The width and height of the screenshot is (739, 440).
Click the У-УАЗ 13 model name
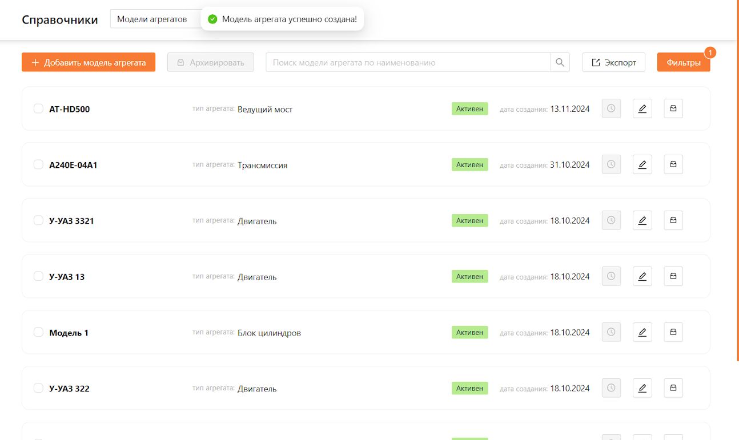[67, 277]
